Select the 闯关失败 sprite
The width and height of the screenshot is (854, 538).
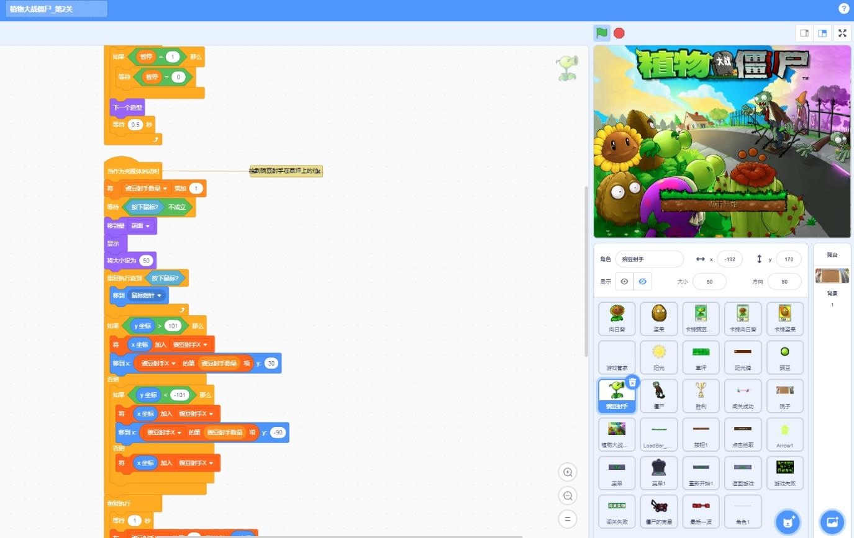(x=617, y=511)
